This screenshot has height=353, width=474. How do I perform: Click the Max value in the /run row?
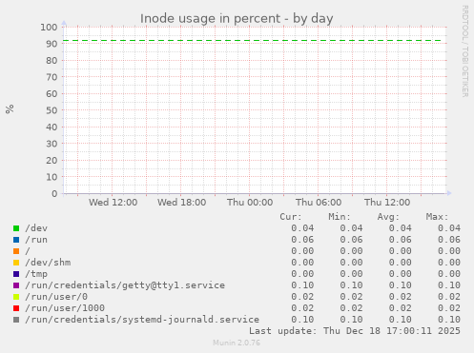449,240
